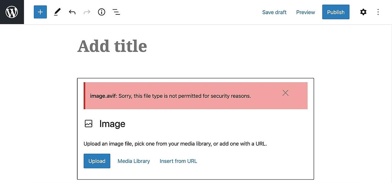
Task: Choose Insert from URL
Action: coord(178,161)
